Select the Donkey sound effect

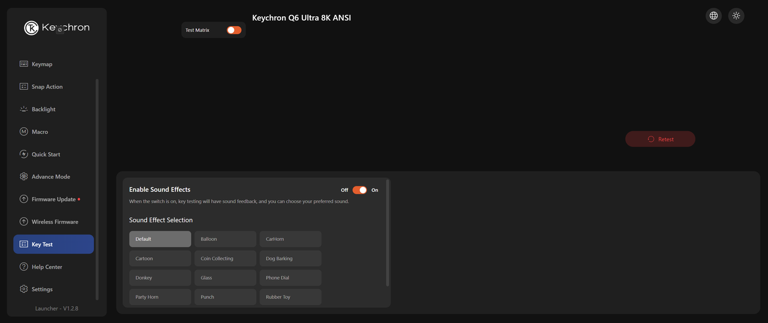click(160, 277)
